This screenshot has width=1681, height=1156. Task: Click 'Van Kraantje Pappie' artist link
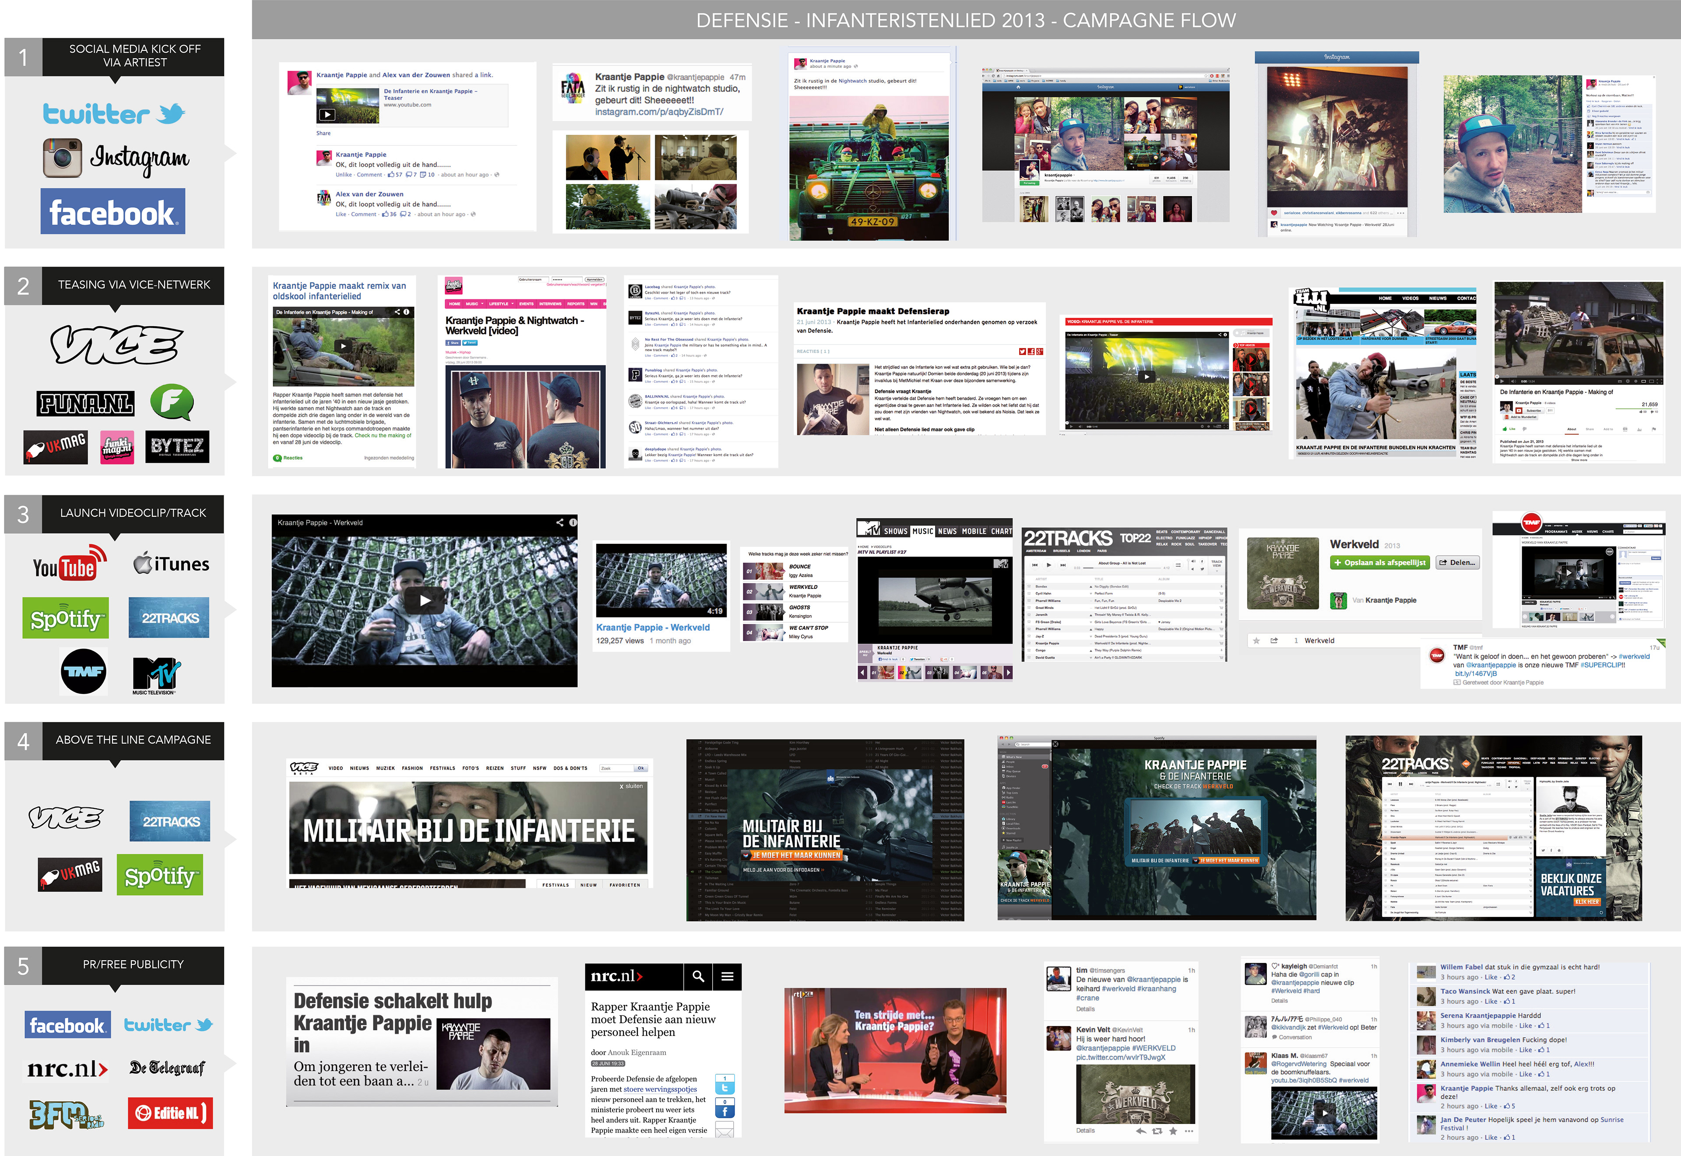point(1384,600)
